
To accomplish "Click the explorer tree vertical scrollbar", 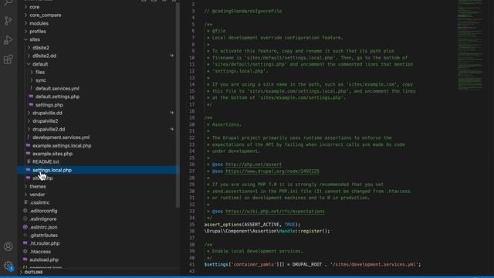I will (x=178, y=106).
